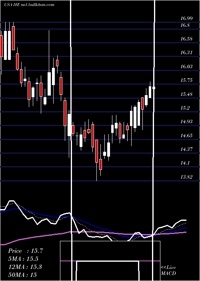Click the 12MA : 15.3 readout
Screen dimensions: 200x281
25,267
